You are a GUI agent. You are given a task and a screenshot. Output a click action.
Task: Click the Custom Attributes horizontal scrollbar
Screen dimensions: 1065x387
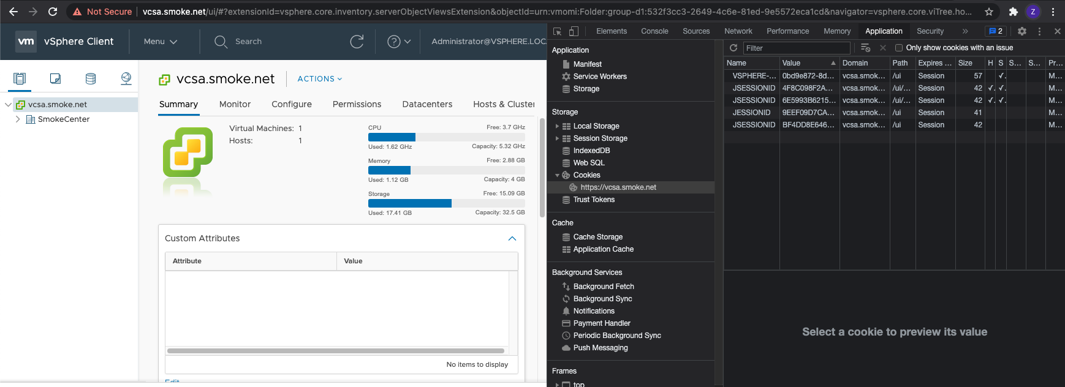pyautogui.click(x=336, y=351)
